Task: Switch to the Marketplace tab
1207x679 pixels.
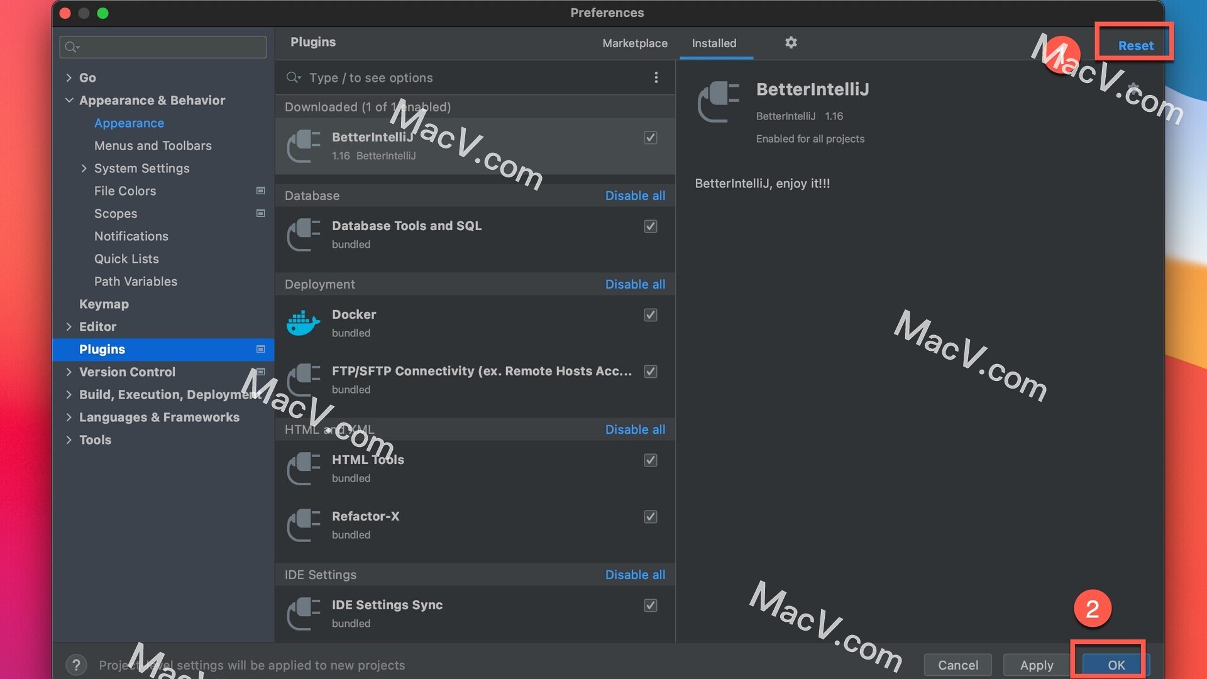Action: [x=635, y=43]
